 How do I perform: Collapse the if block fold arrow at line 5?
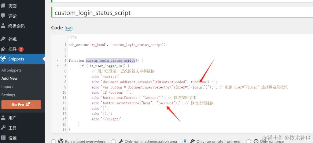tap(58, 66)
